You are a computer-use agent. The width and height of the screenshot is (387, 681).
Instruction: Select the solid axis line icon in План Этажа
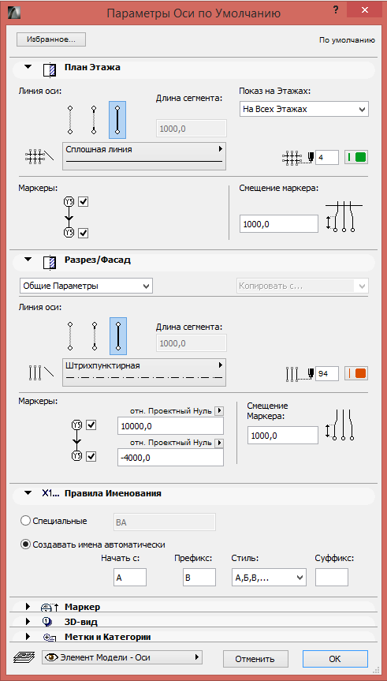(x=117, y=119)
